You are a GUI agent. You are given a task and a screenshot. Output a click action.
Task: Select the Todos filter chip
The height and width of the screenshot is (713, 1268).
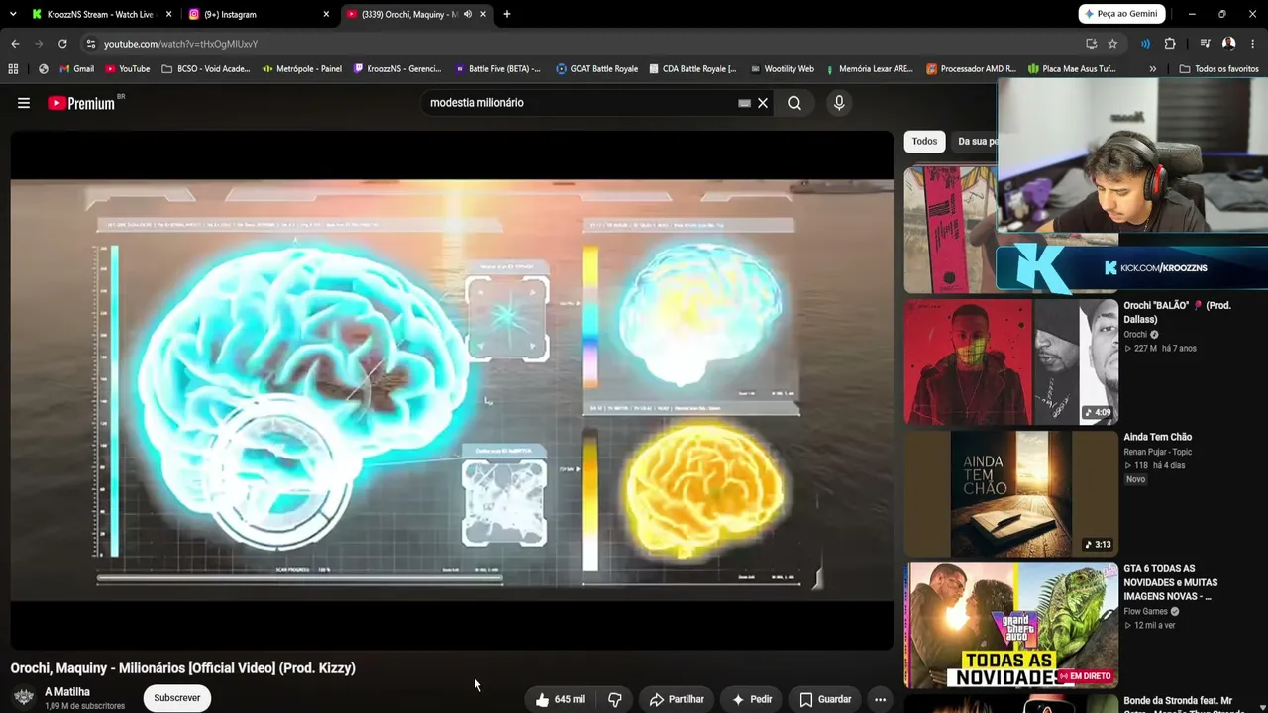click(924, 142)
